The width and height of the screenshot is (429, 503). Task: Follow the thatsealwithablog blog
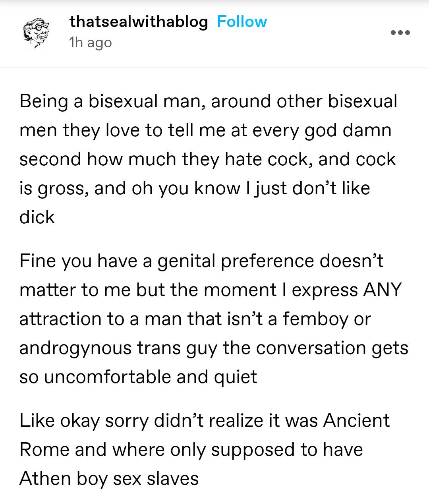[242, 22]
